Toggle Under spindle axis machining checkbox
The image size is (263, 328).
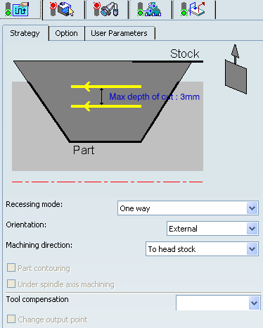pos(11,284)
